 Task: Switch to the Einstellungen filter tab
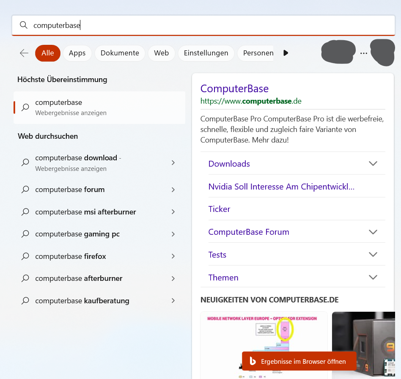[206, 53]
